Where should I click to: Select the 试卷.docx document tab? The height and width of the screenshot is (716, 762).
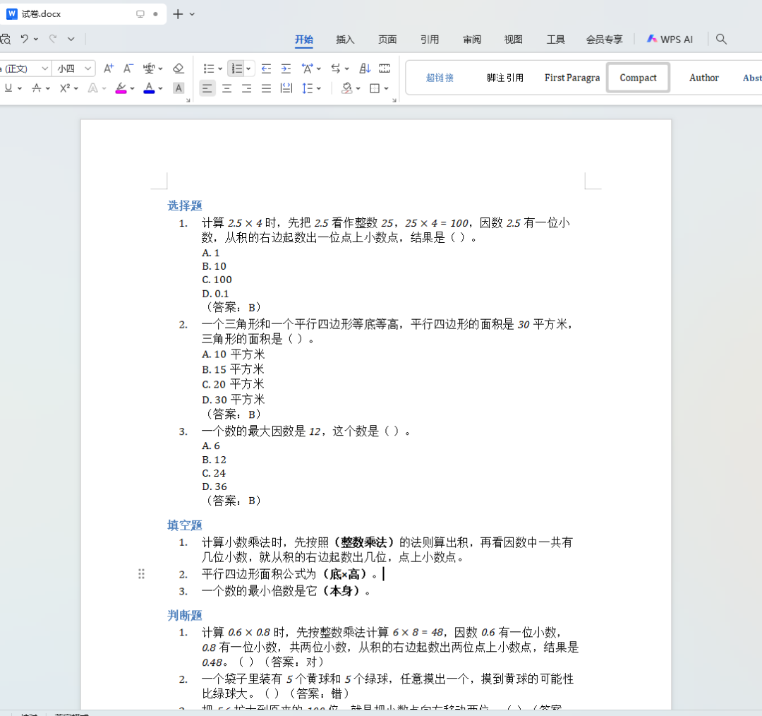[x=83, y=14]
